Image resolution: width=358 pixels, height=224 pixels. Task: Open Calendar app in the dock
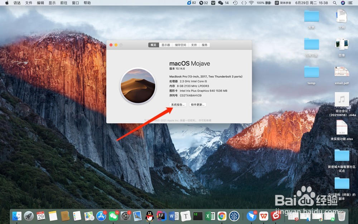coord(41,216)
